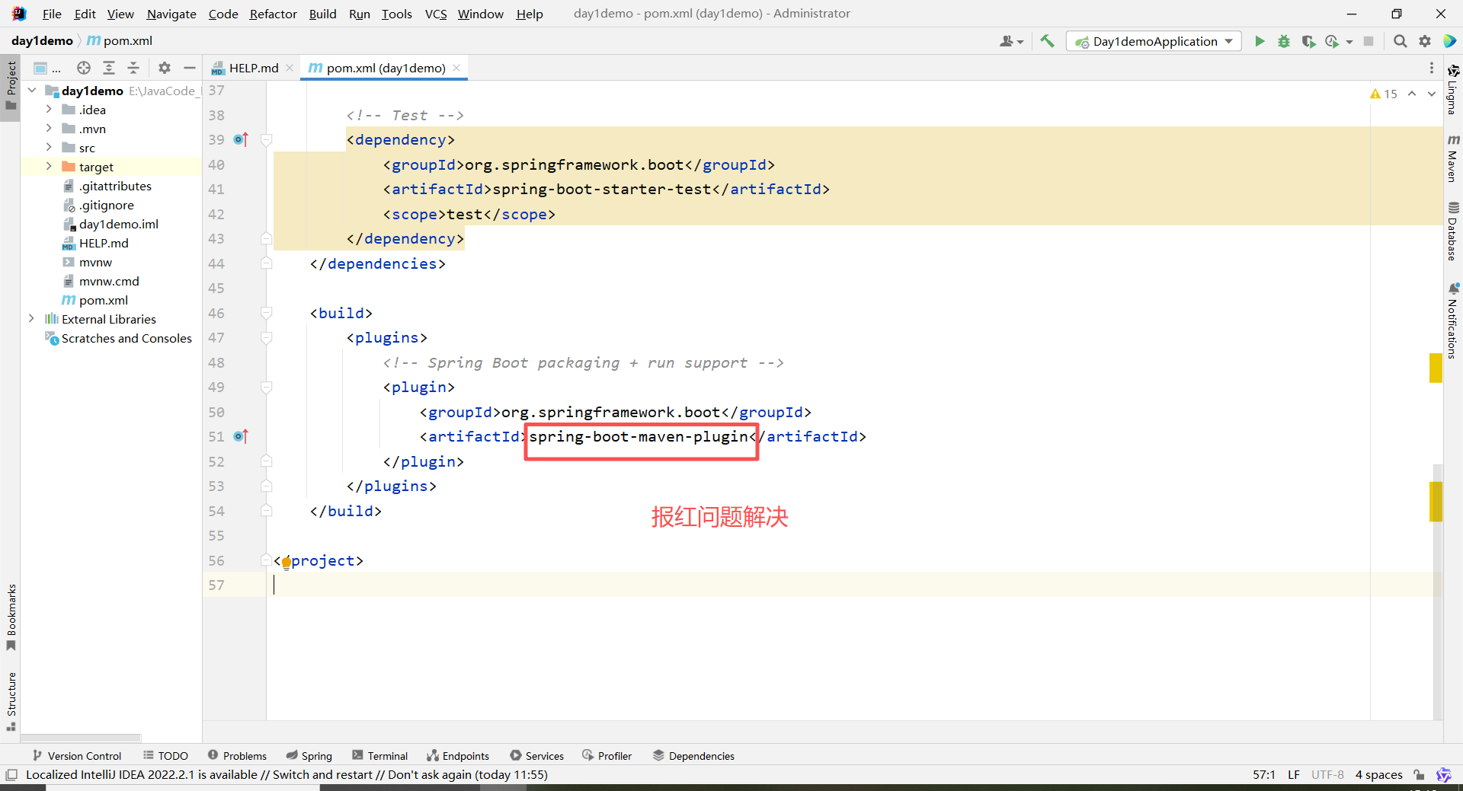
Task: Click the 15 warnings inspection indicator
Action: [1384, 94]
